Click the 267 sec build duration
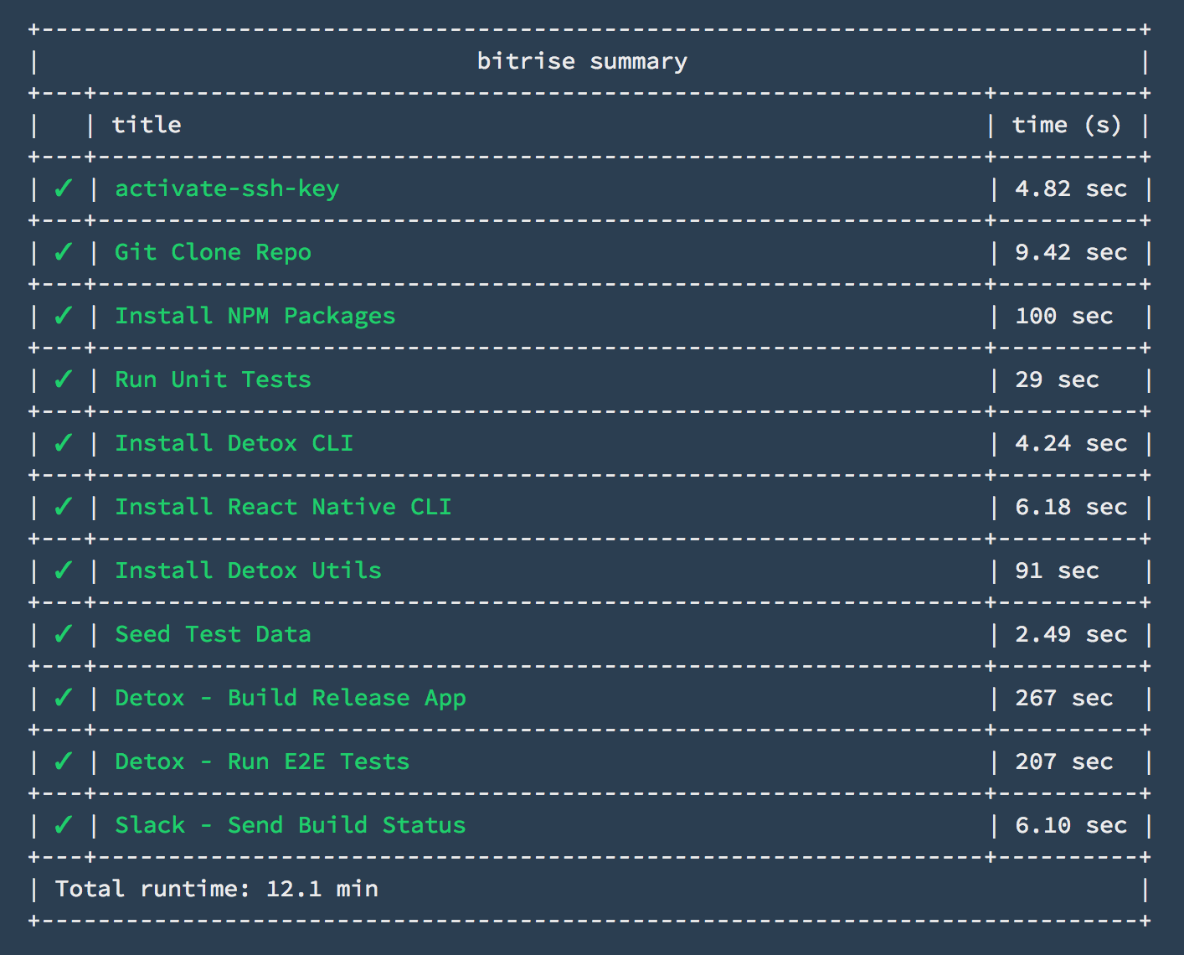 (x=1063, y=698)
